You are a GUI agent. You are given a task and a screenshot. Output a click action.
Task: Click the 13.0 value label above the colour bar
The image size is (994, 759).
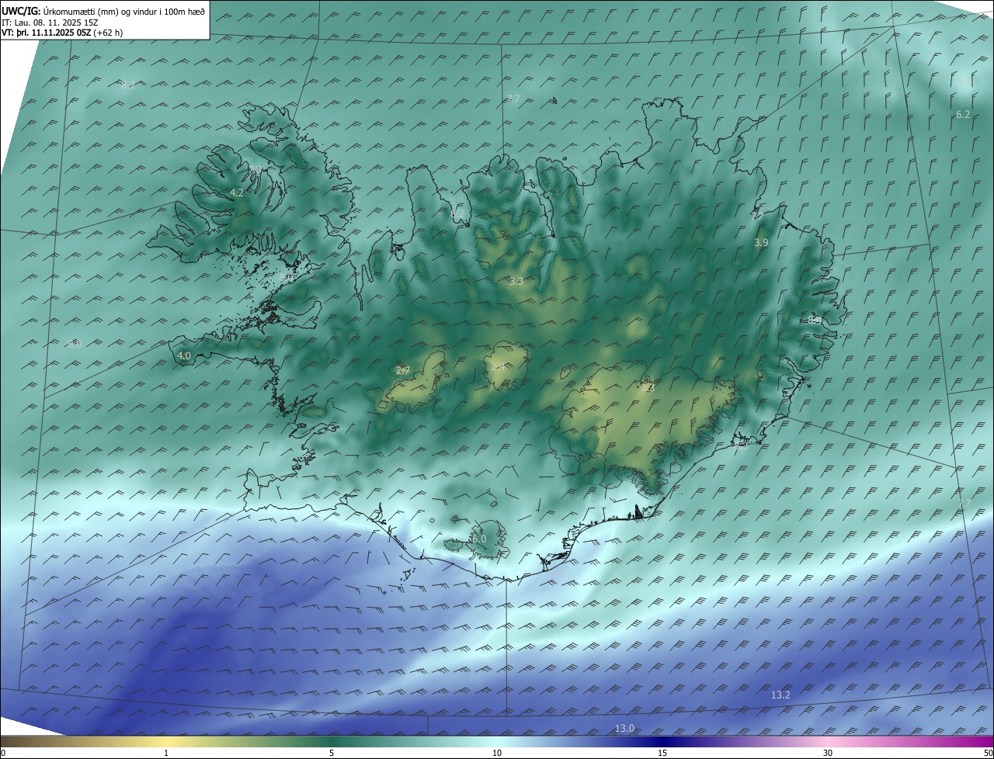click(624, 728)
